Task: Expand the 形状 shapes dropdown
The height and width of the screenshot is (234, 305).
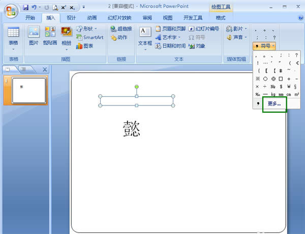Action: pyautogui.click(x=87, y=29)
